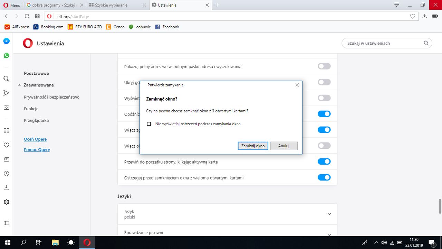Open the Speed Dial grid sidebar icon

point(6,131)
